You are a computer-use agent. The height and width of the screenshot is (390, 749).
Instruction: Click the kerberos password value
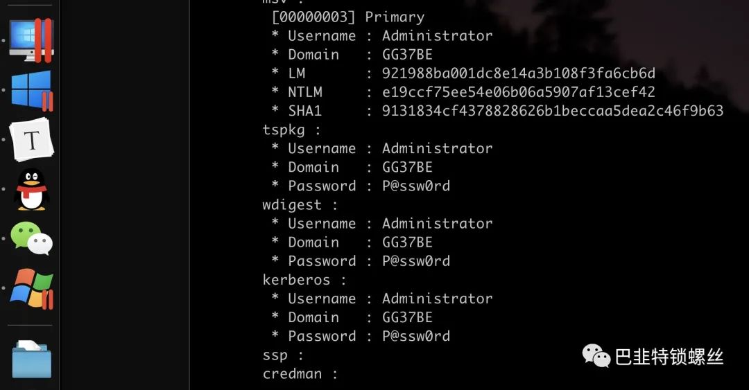pos(416,336)
